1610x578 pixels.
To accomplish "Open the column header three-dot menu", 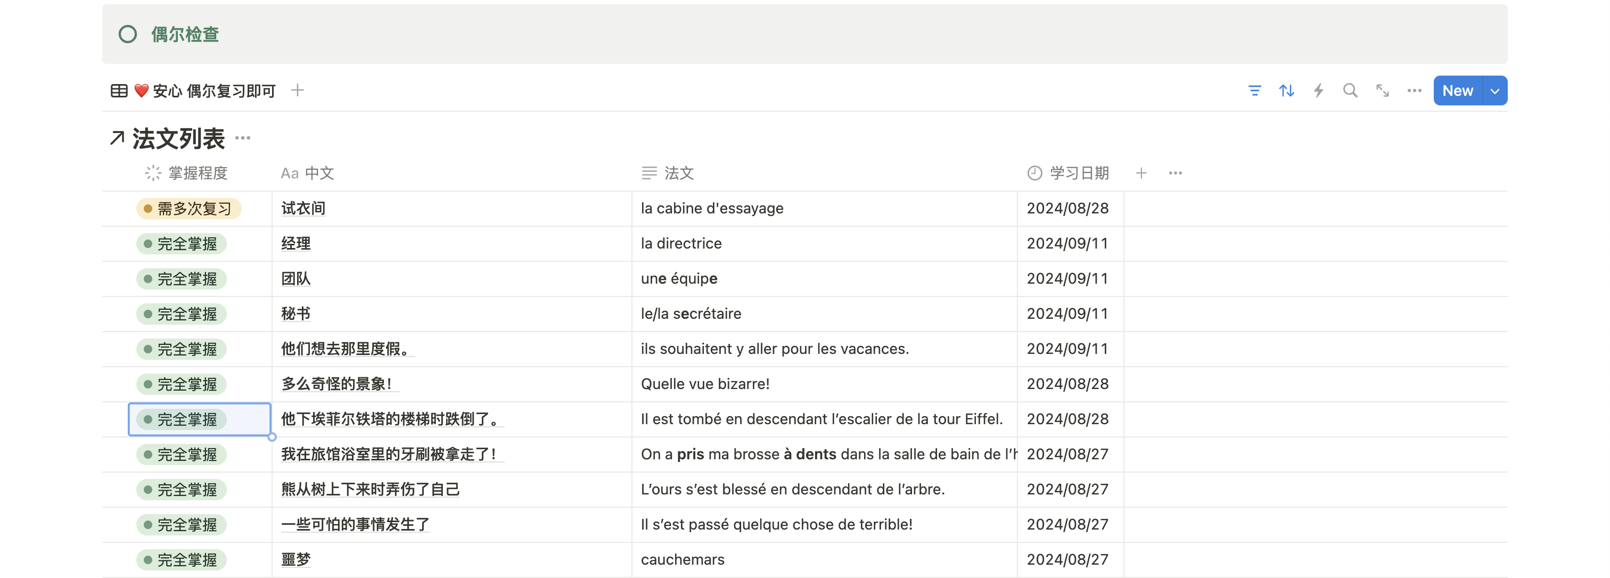I will 1175,173.
